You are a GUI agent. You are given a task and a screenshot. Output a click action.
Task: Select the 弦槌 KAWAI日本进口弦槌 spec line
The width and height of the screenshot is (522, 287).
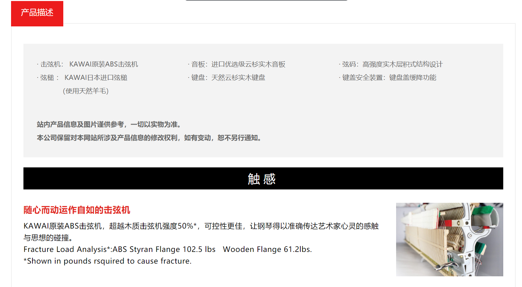pyautogui.click(x=82, y=78)
